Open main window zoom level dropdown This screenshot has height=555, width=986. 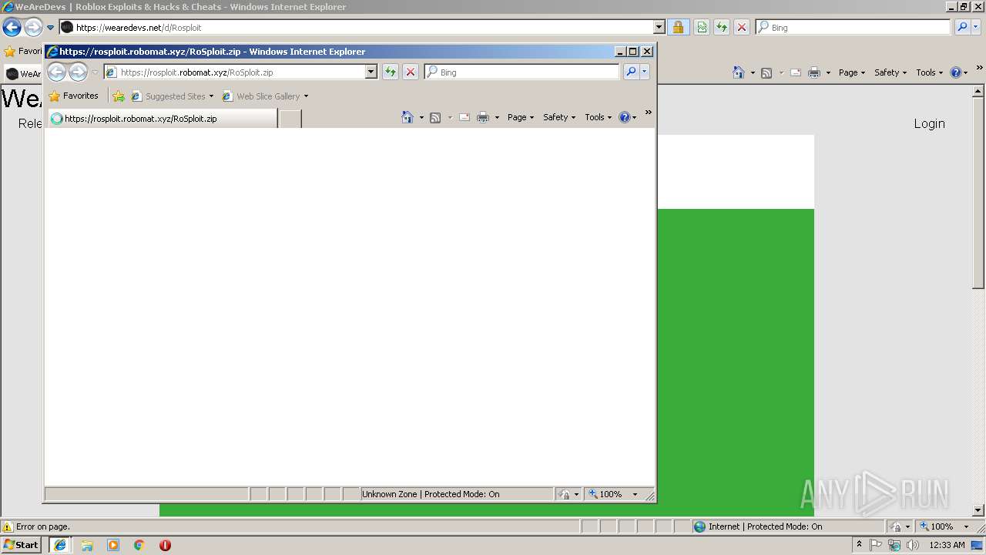[966, 526]
